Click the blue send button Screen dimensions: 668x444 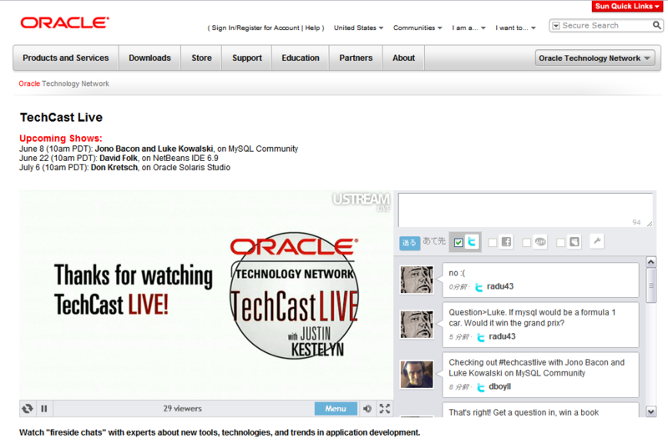[409, 243]
